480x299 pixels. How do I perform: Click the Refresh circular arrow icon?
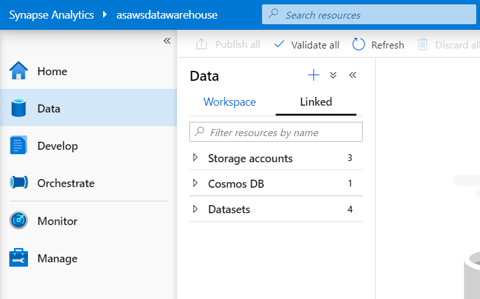tap(358, 44)
